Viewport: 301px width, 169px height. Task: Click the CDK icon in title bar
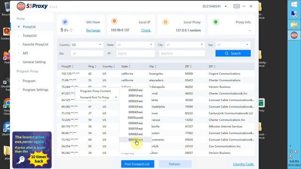tap(237, 6)
